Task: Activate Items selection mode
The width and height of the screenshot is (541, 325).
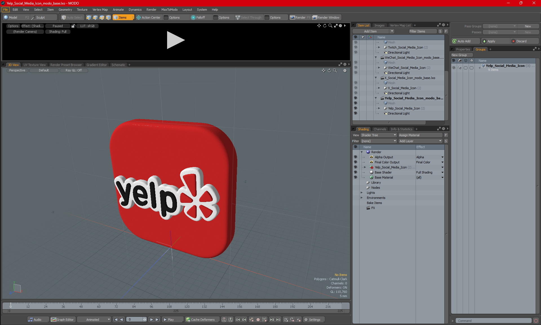Action: click(x=123, y=17)
